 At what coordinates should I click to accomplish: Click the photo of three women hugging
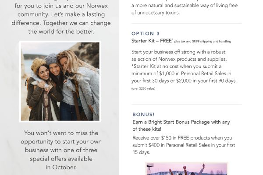60,82
